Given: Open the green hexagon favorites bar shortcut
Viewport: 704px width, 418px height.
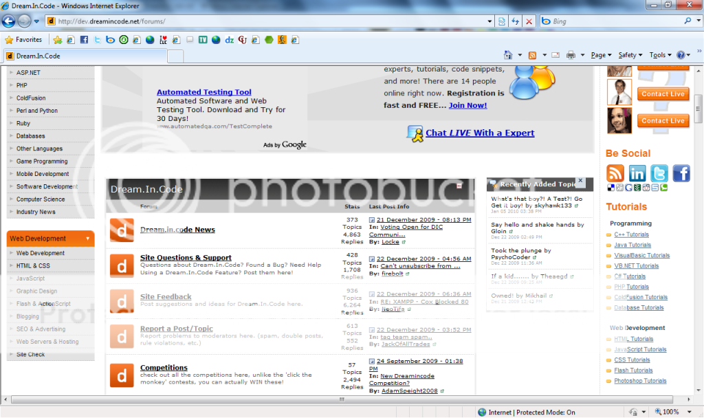Looking at the screenshot, I should click(x=269, y=39).
